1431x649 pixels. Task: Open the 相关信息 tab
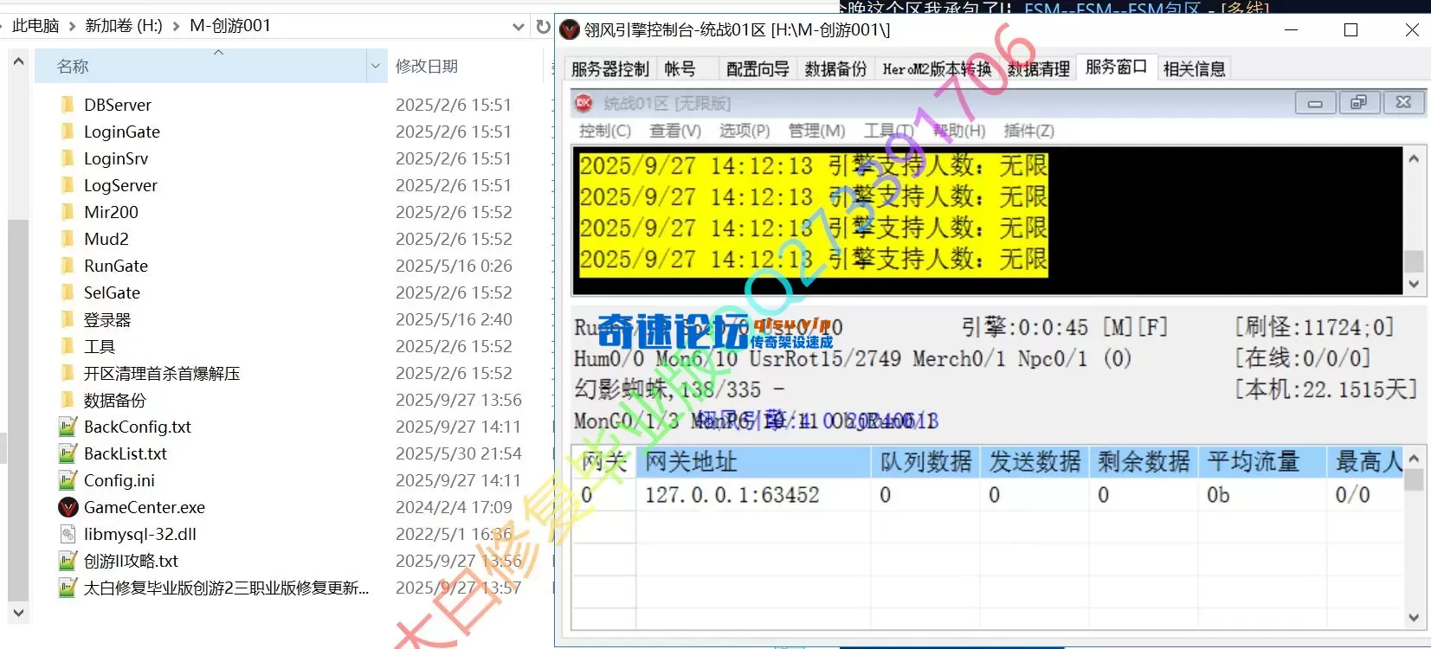(1194, 69)
